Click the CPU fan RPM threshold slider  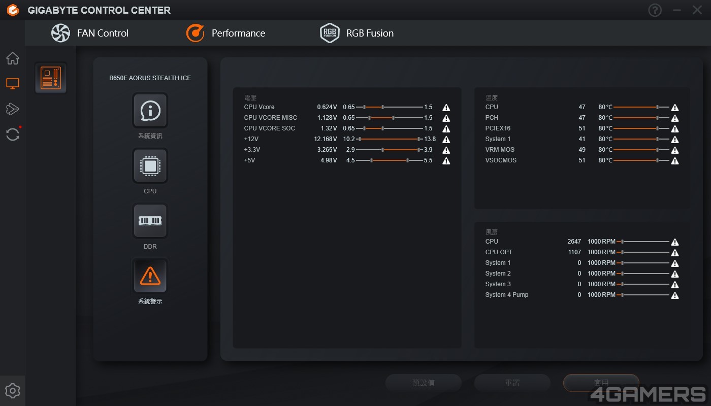tap(643, 242)
